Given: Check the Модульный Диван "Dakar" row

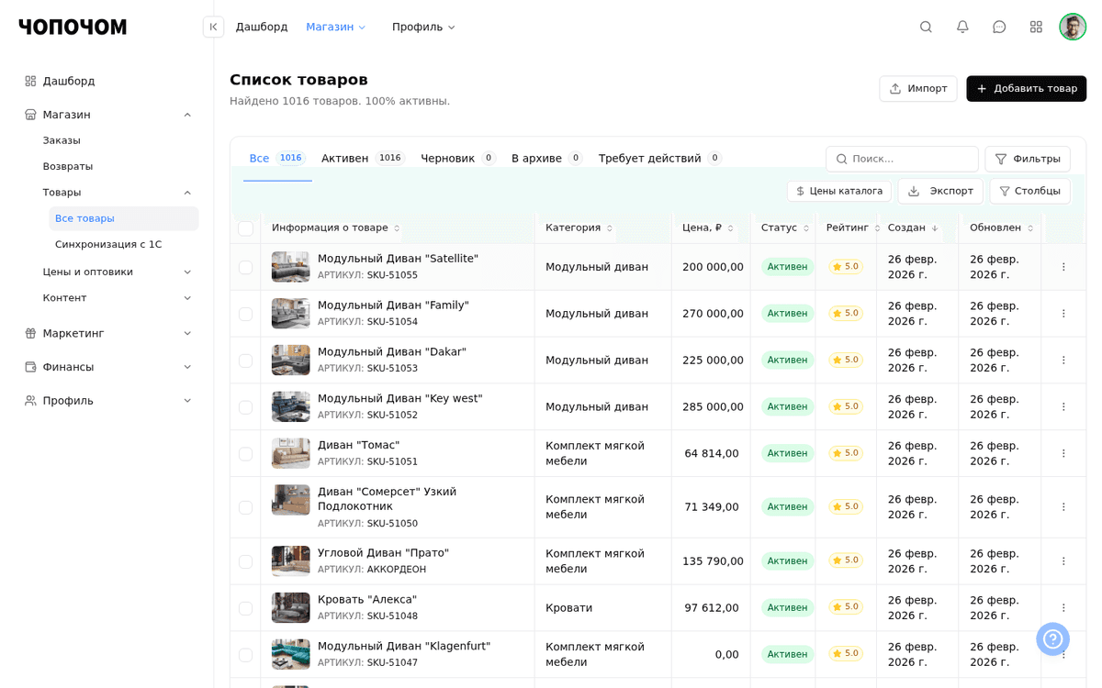Looking at the screenshot, I should click(245, 361).
